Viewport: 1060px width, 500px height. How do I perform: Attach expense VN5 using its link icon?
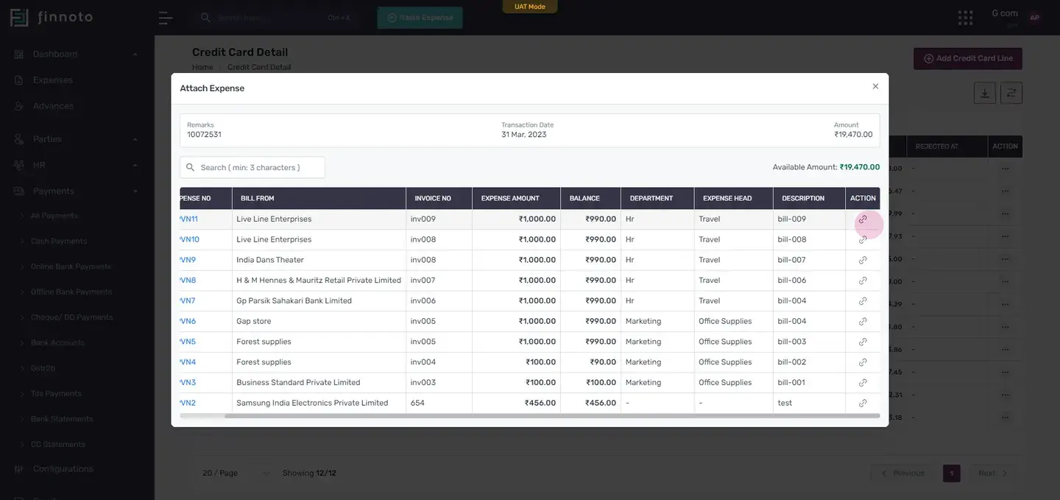863,342
